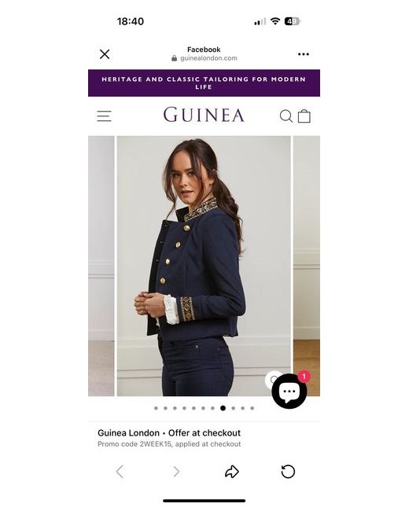Open the shopping bag cart

coord(304,116)
